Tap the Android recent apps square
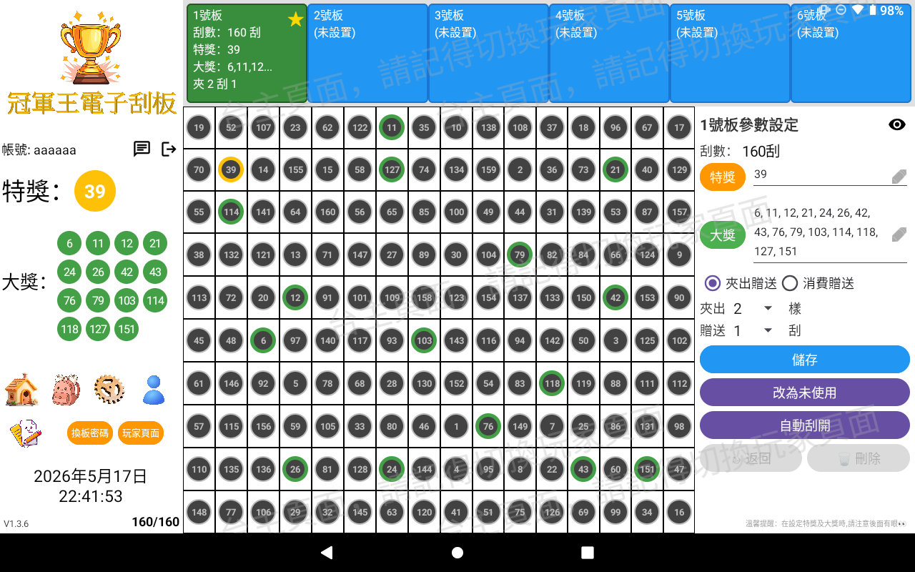This screenshot has height=572, width=915. [588, 553]
